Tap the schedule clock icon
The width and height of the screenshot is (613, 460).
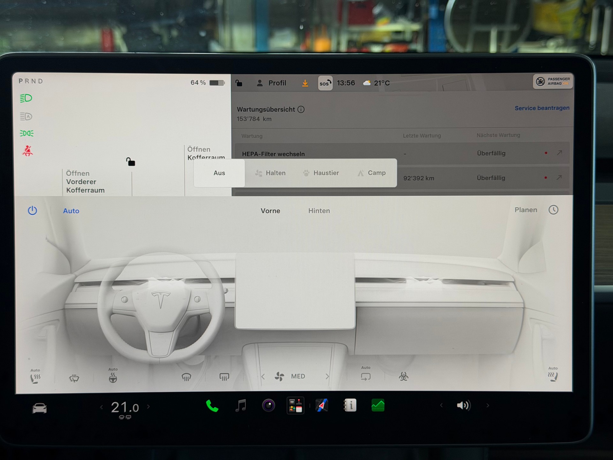tap(553, 210)
